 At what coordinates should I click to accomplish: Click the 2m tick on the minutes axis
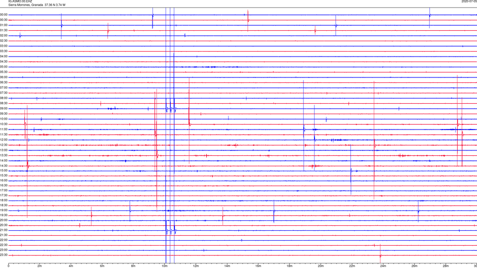pyautogui.click(x=40, y=266)
